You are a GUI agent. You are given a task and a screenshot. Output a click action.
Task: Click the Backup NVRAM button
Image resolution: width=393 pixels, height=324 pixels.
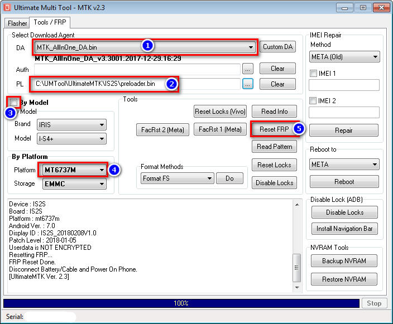344,261
